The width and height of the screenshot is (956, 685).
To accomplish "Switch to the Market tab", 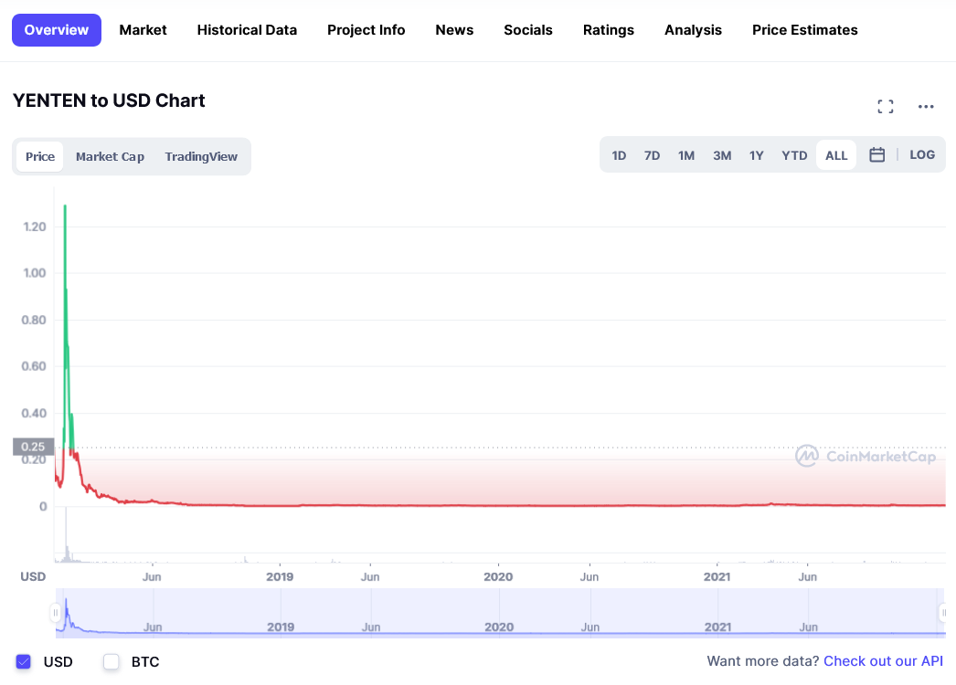I will (143, 30).
